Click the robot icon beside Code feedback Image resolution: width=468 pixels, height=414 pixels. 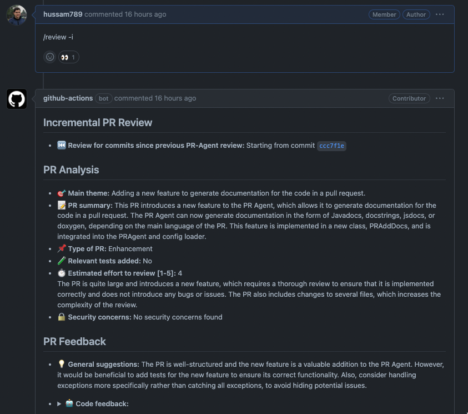(69, 404)
